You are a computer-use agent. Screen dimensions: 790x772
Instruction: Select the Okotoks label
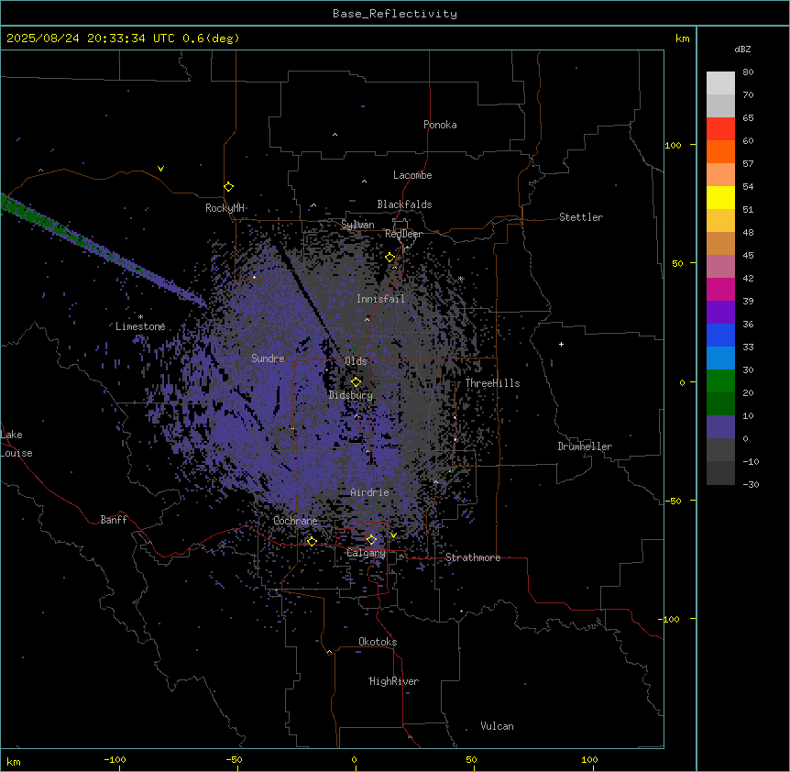378,642
